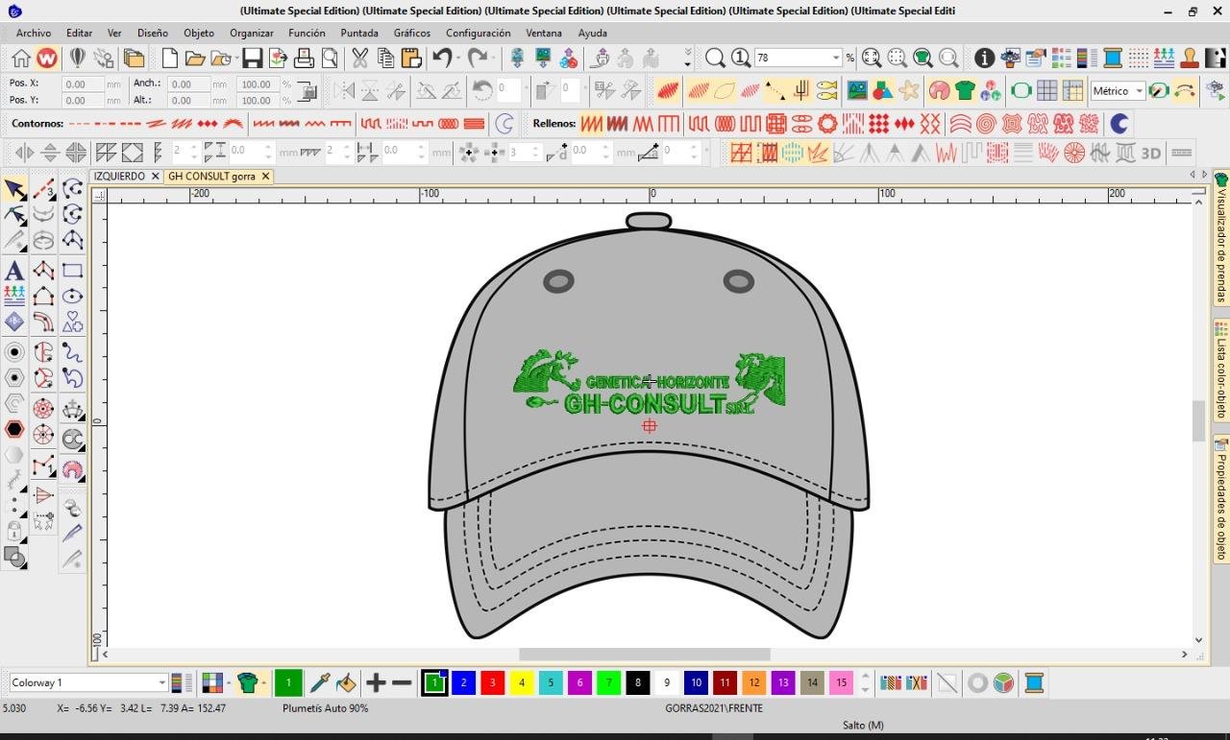This screenshot has height=740, width=1230.
Task: Toggle the bitmap picture display
Action: 856,91
